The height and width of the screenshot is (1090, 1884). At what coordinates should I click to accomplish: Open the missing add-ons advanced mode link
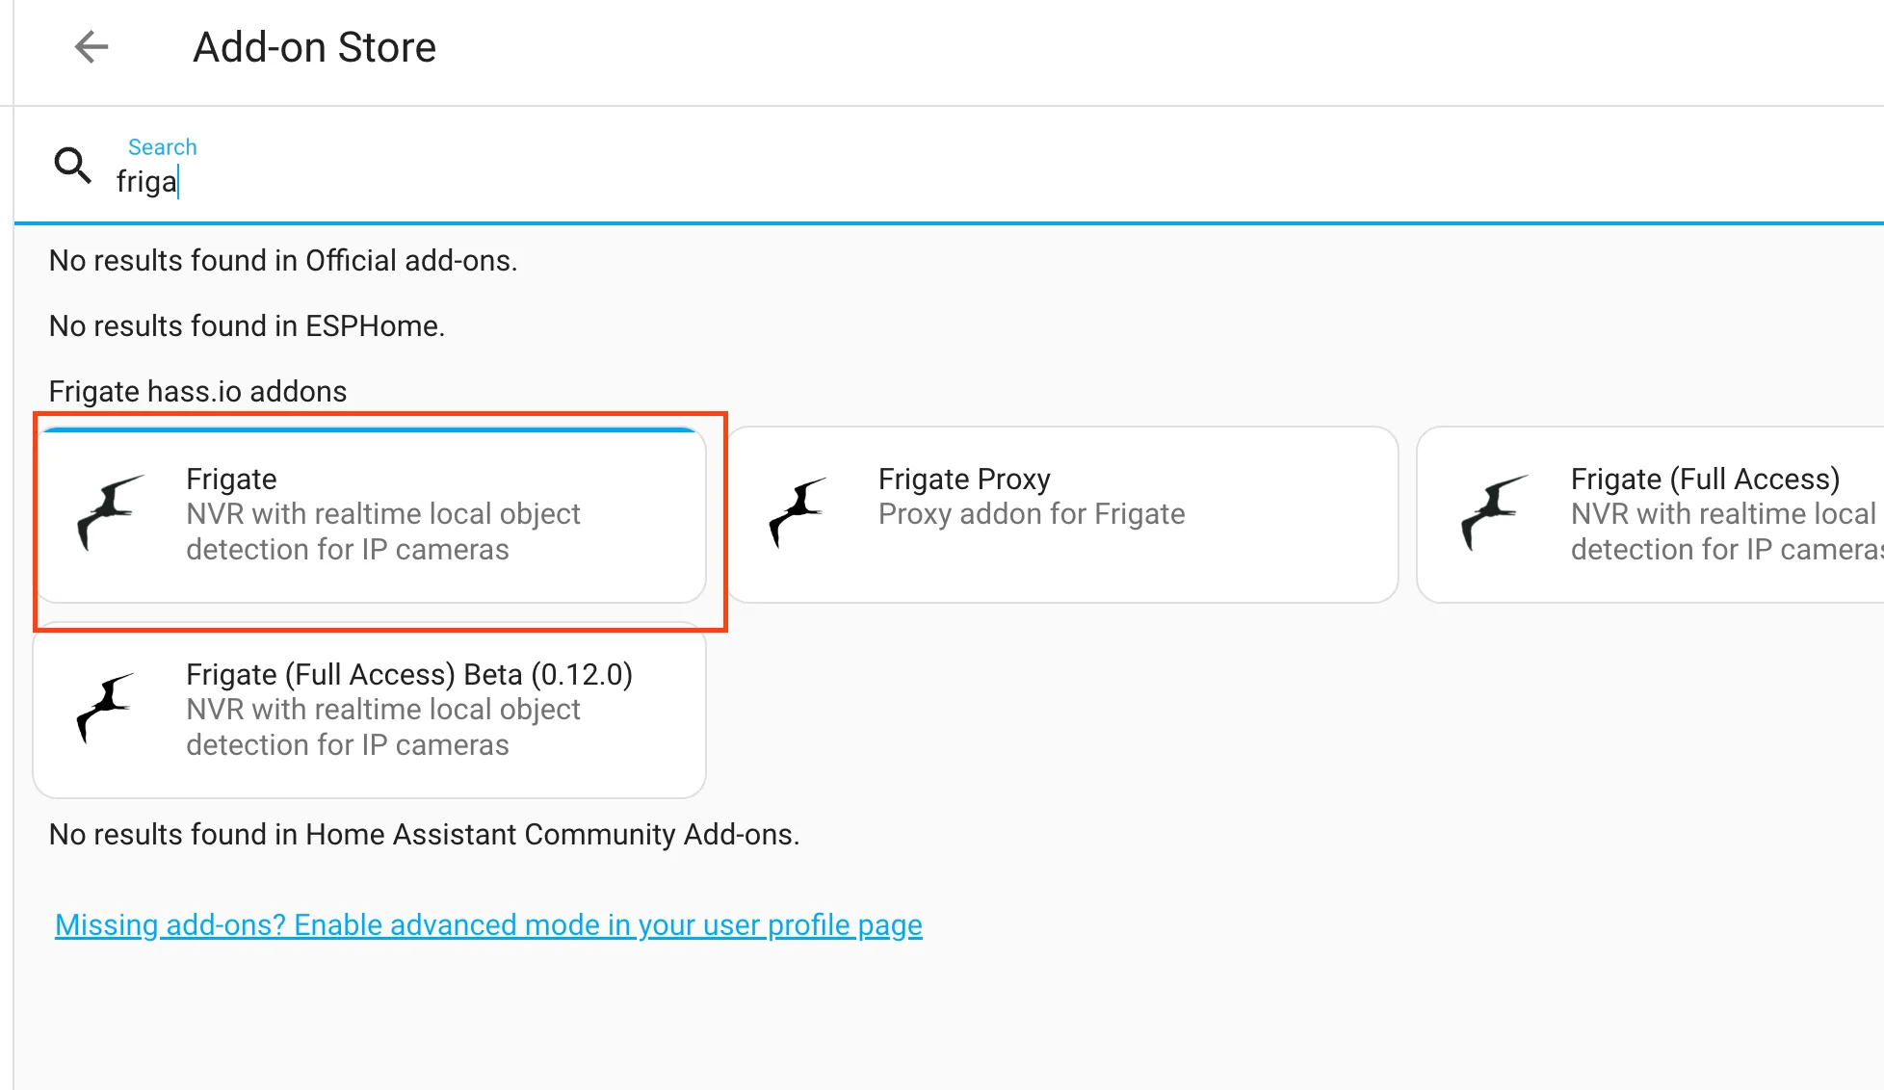click(x=488, y=924)
